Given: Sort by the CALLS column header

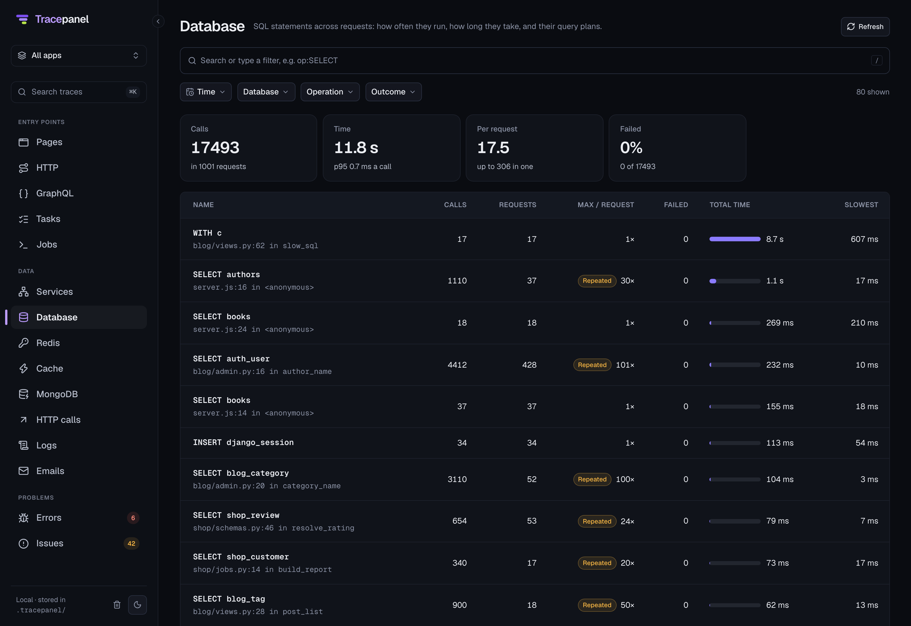Looking at the screenshot, I should pos(455,205).
